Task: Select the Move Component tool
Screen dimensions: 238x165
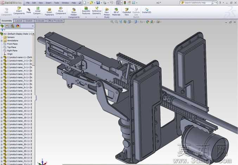Action: click(61, 11)
